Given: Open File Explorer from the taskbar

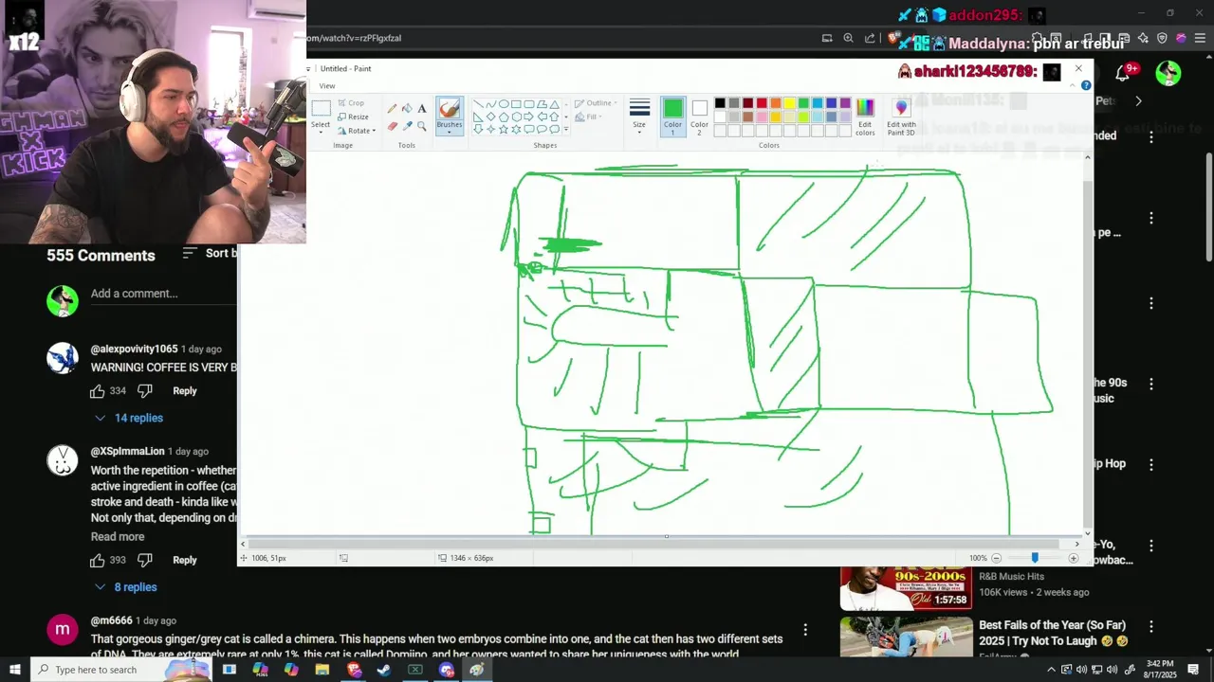Looking at the screenshot, I should [x=322, y=670].
